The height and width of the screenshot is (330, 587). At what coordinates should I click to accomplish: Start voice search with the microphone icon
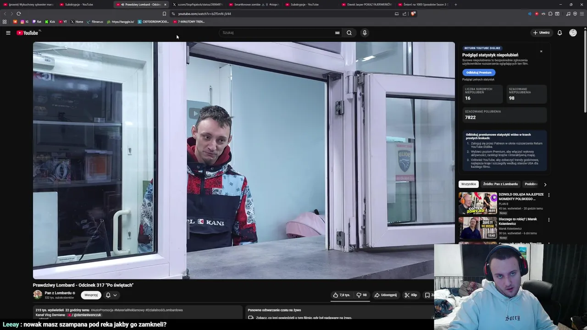tap(365, 33)
